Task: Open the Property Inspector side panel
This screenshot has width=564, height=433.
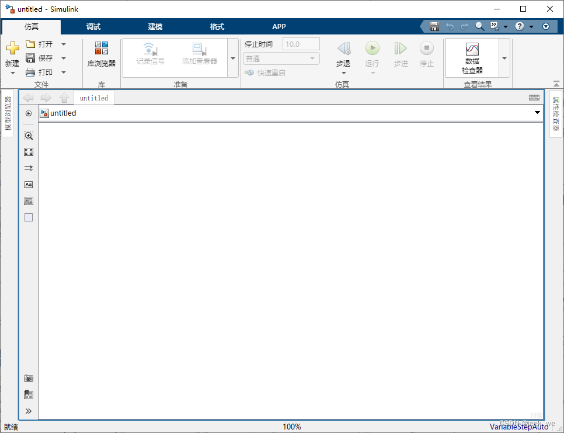Action: [x=556, y=114]
